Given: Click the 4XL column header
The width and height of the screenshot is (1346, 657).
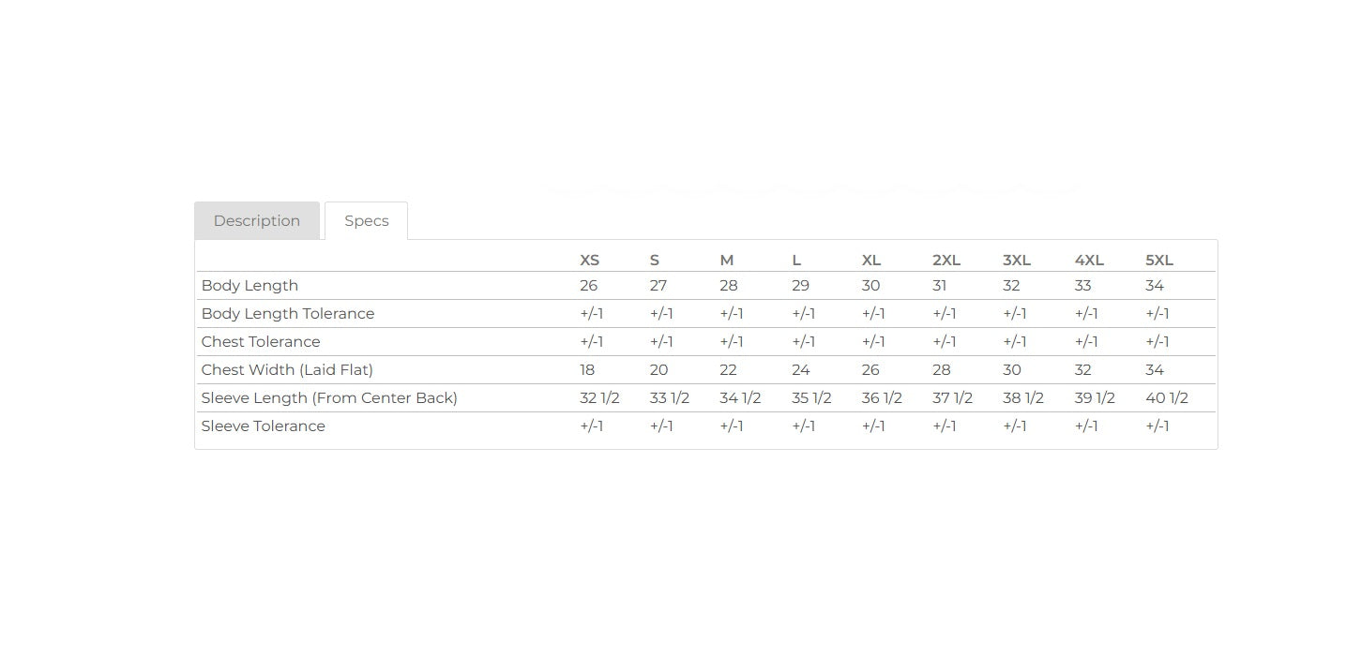Looking at the screenshot, I should click(x=1089, y=261).
